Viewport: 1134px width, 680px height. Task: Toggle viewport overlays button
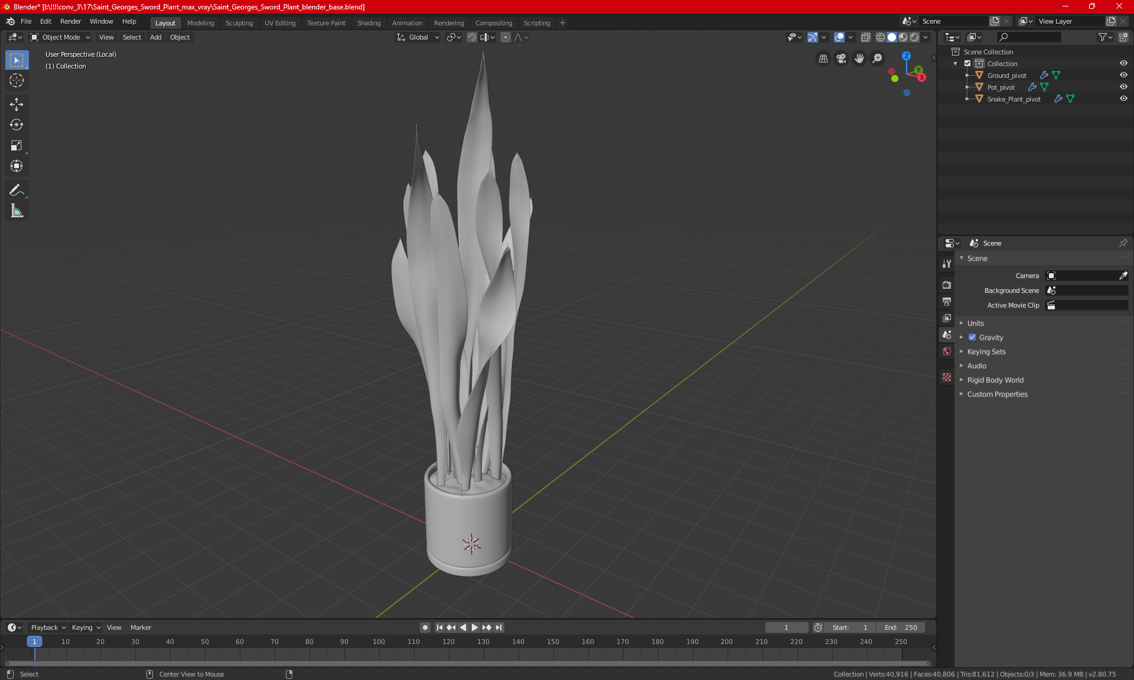tap(839, 37)
